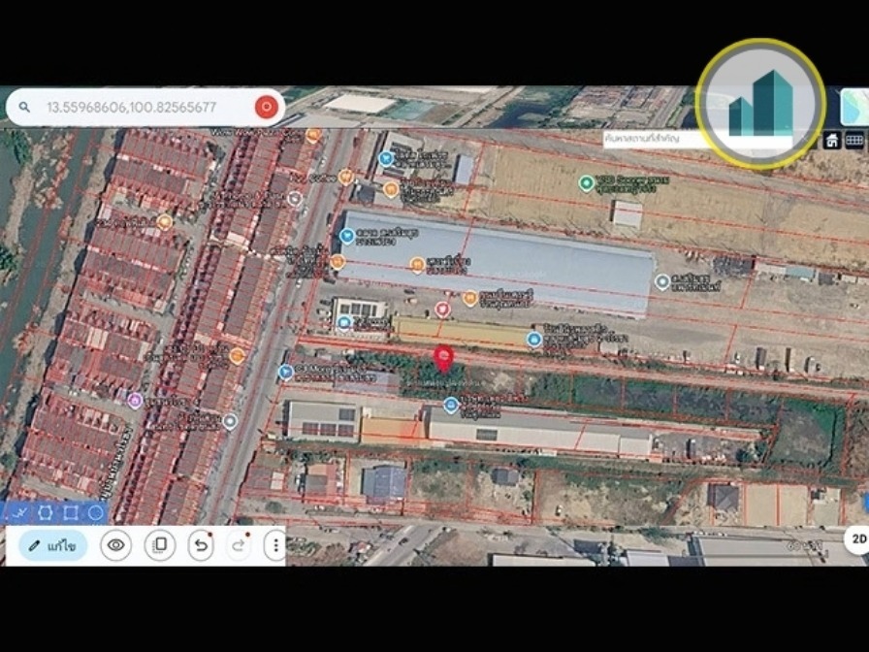Click the magnifier search icon
The width and height of the screenshot is (869, 652).
coord(24,107)
